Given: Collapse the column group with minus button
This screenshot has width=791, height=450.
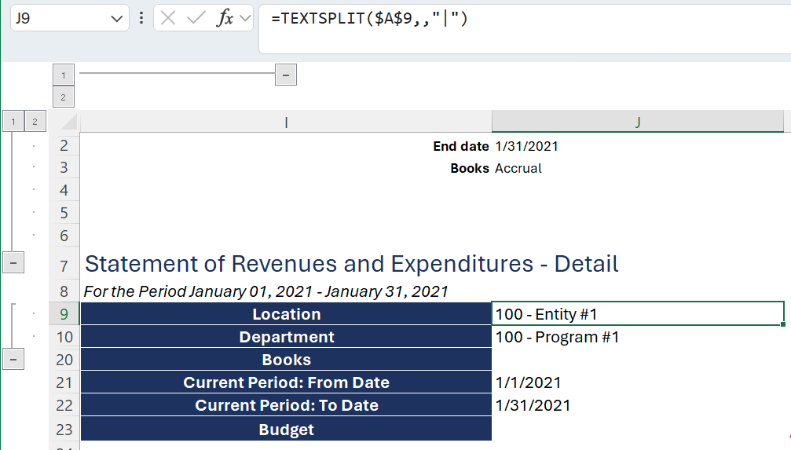Looking at the screenshot, I should (285, 75).
